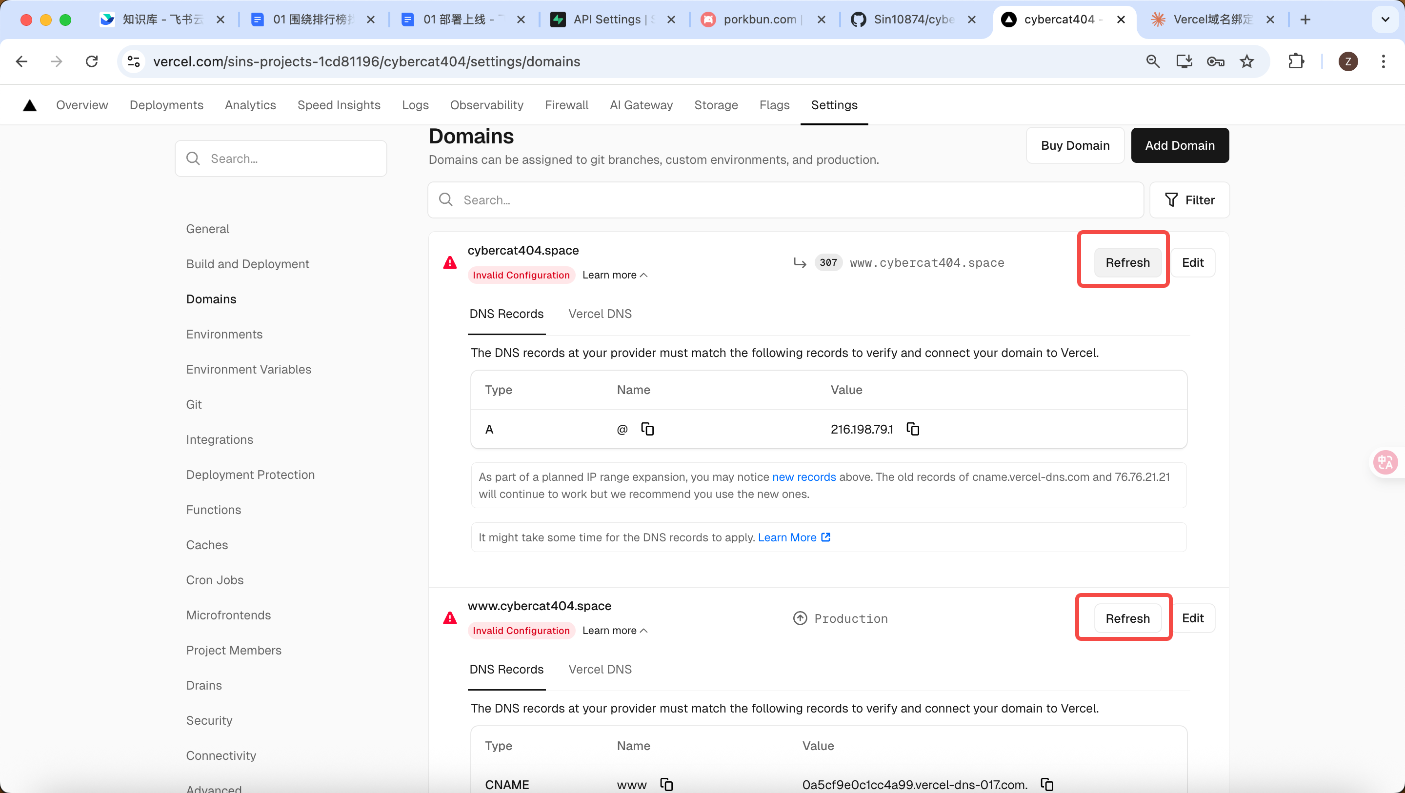
Task: Open General settings in sidebar
Action: tap(207, 229)
